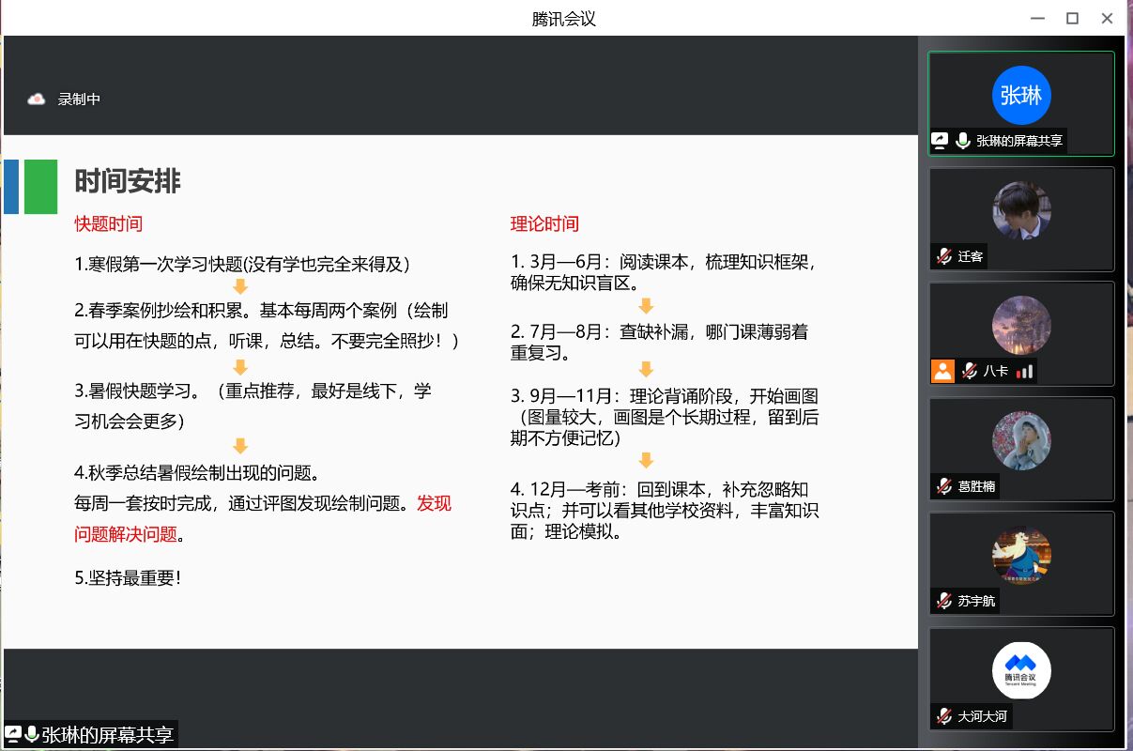Click the cloud recording icon beside 录制中

[37, 99]
